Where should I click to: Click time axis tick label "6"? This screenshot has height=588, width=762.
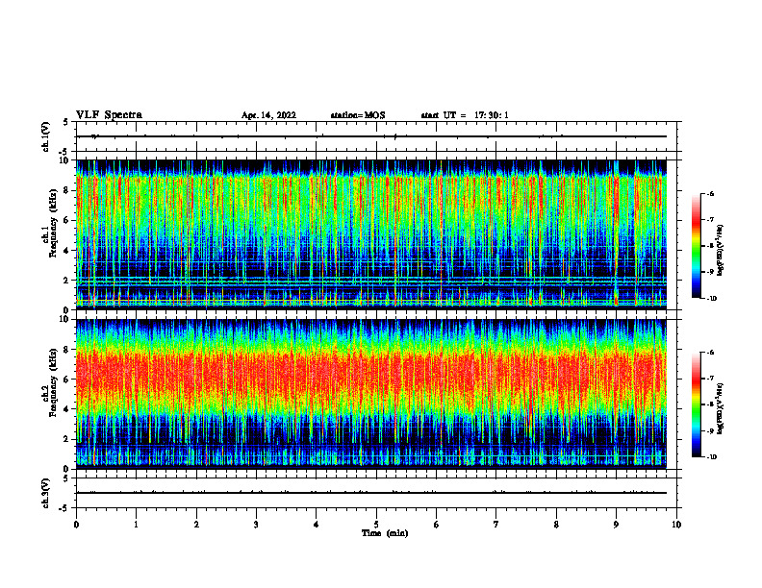pos(437,525)
